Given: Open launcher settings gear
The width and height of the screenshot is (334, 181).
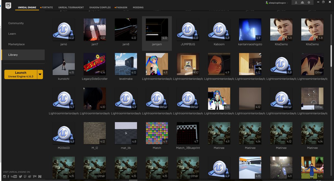Looking at the screenshot, I should (309, 2).
